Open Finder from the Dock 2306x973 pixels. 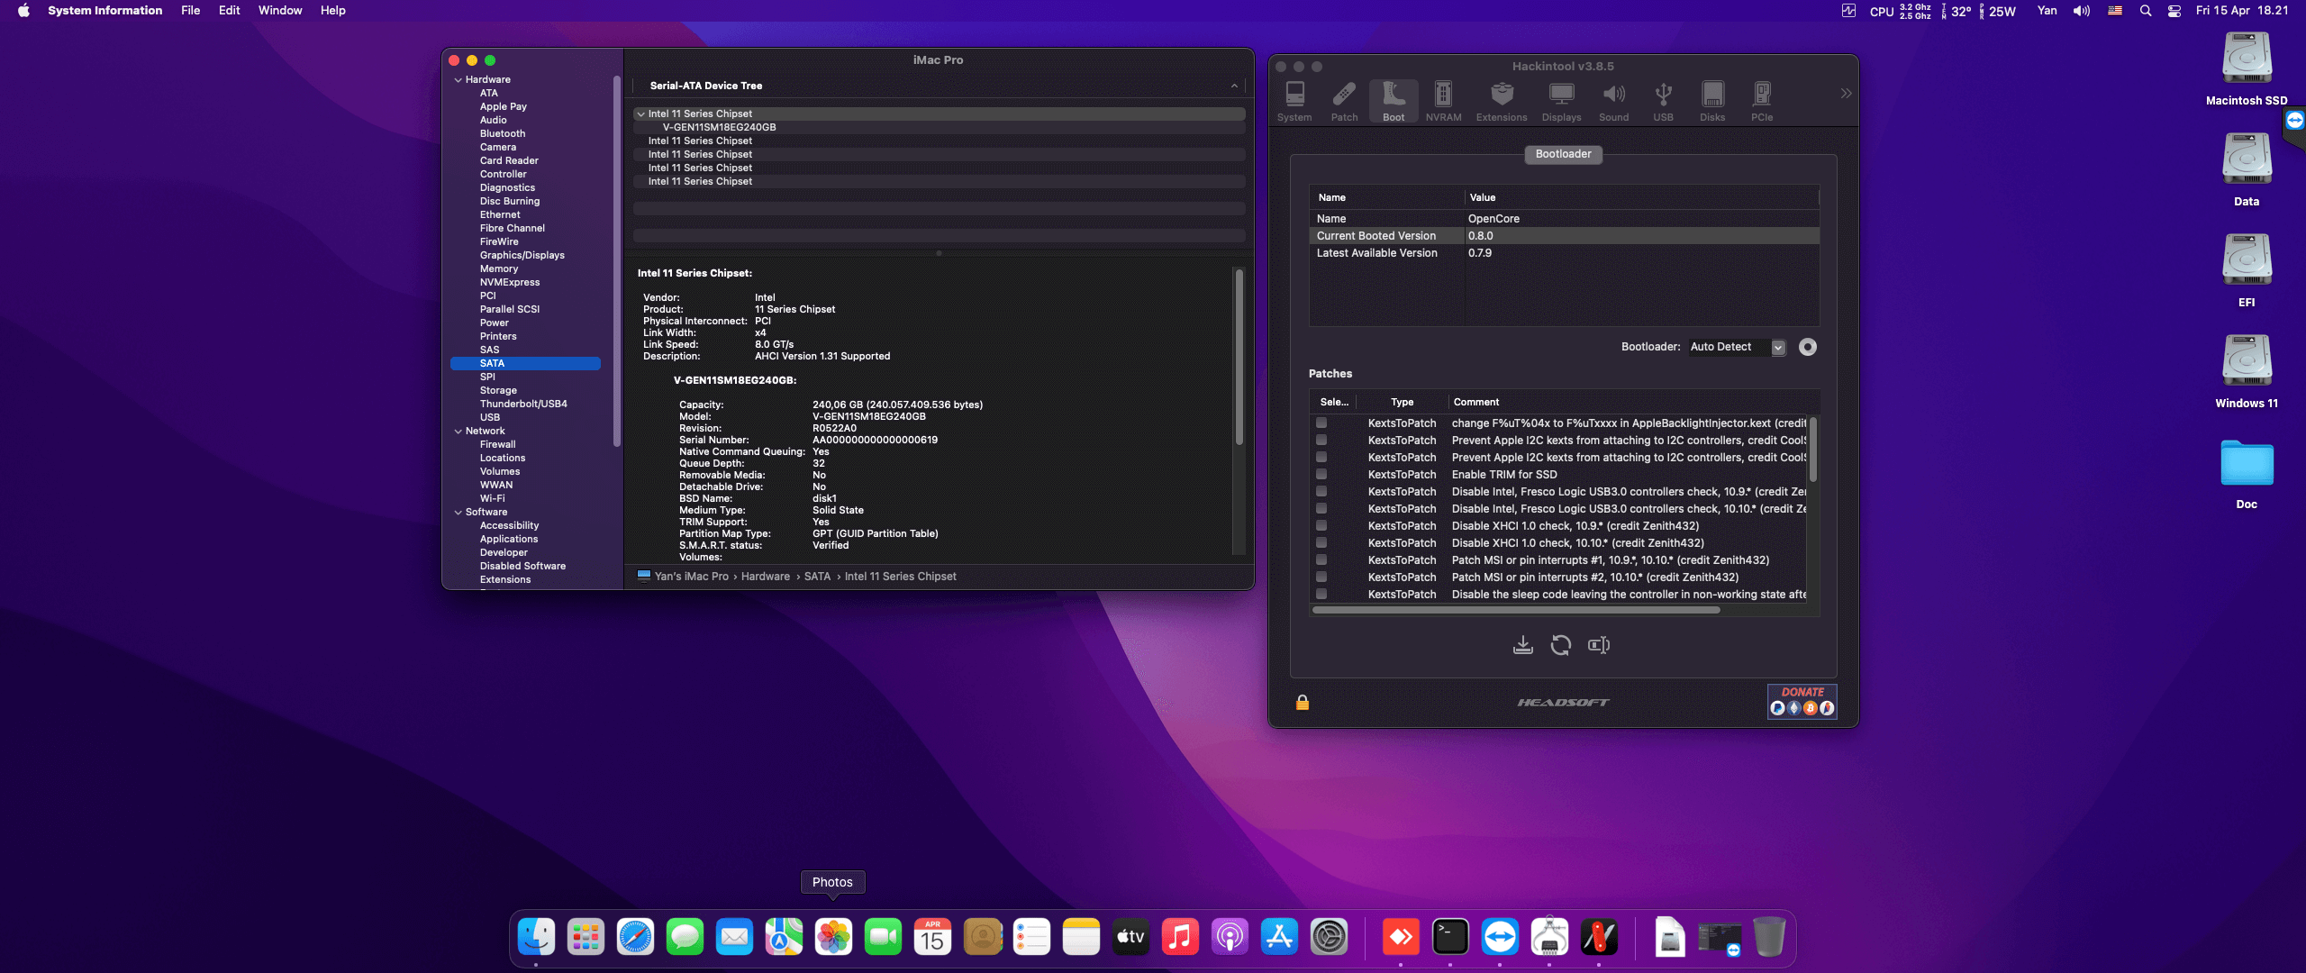(537, 937)
